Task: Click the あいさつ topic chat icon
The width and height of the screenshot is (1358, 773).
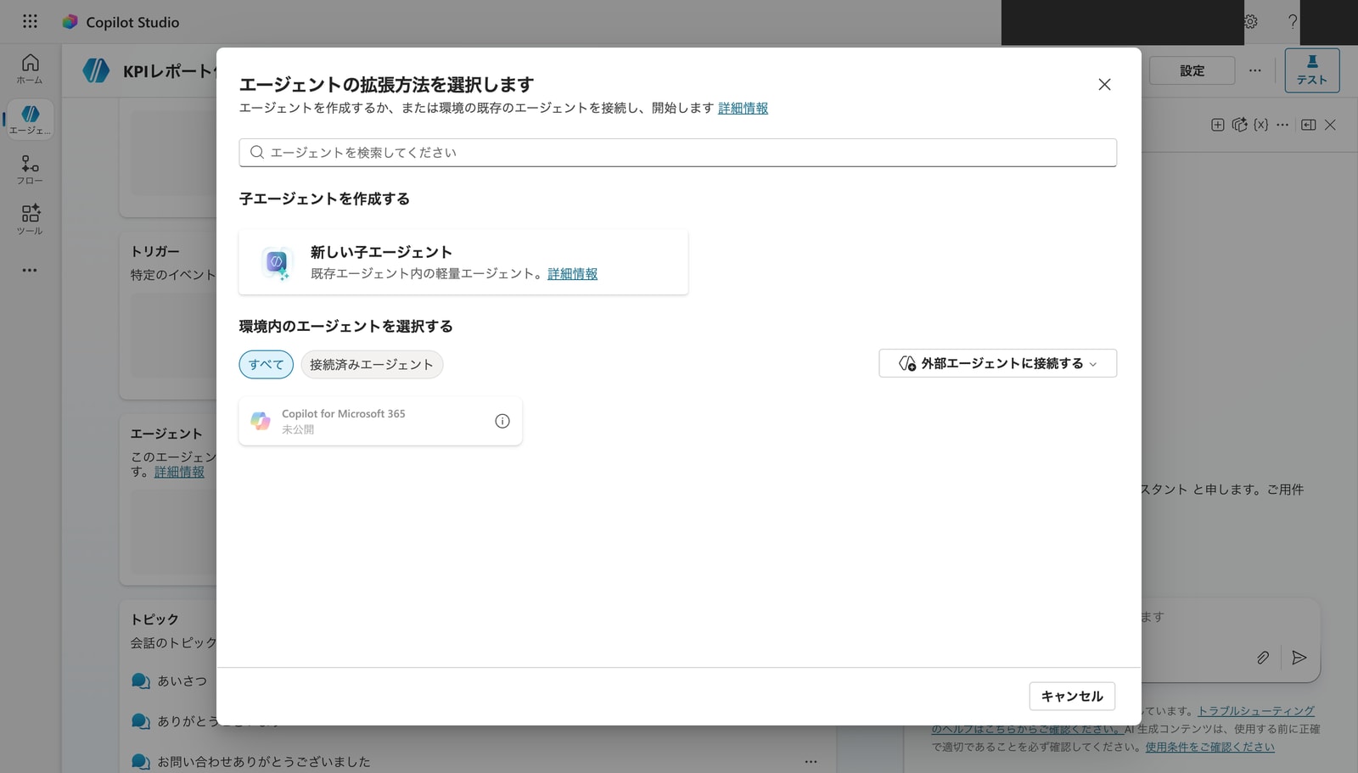Action: tap(141, 681)
